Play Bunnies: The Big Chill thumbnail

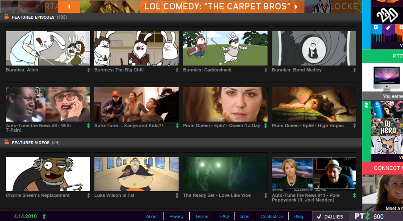[x=136, y=48]
